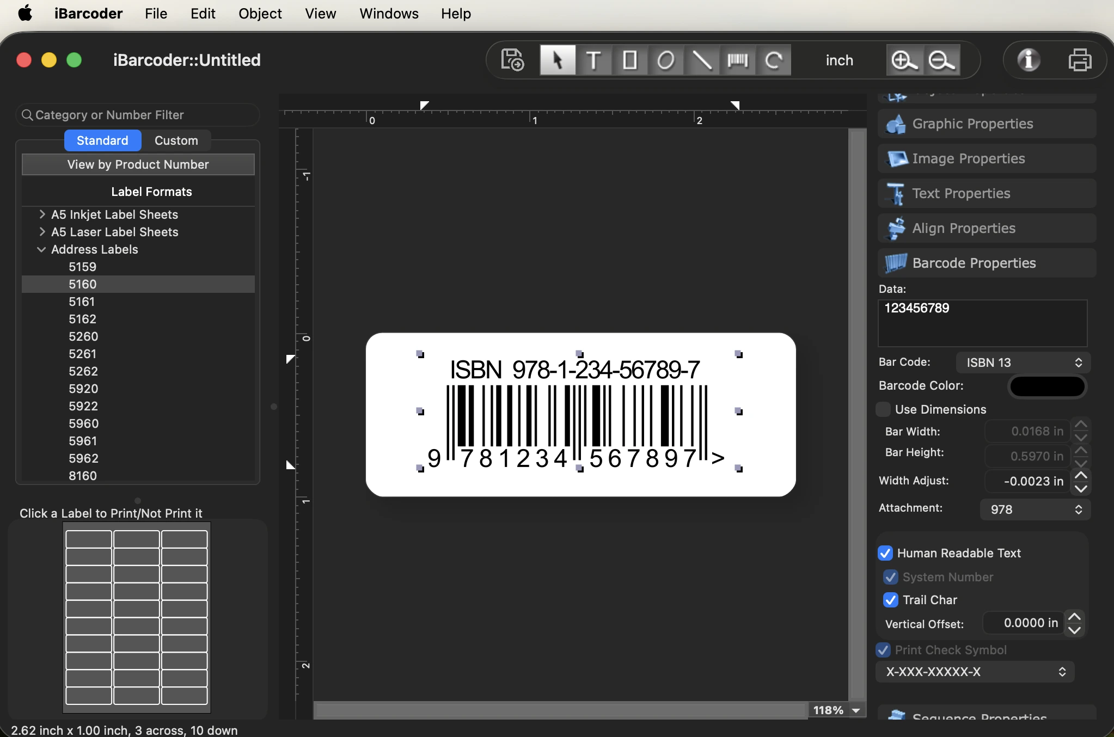Select the Text tool

[x=593, y=60]
